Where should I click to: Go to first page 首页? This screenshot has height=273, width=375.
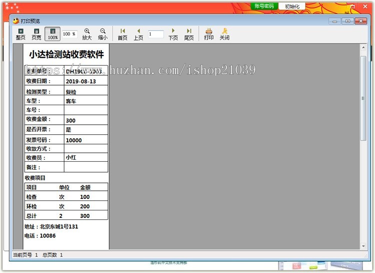click(x=122, y=34)
